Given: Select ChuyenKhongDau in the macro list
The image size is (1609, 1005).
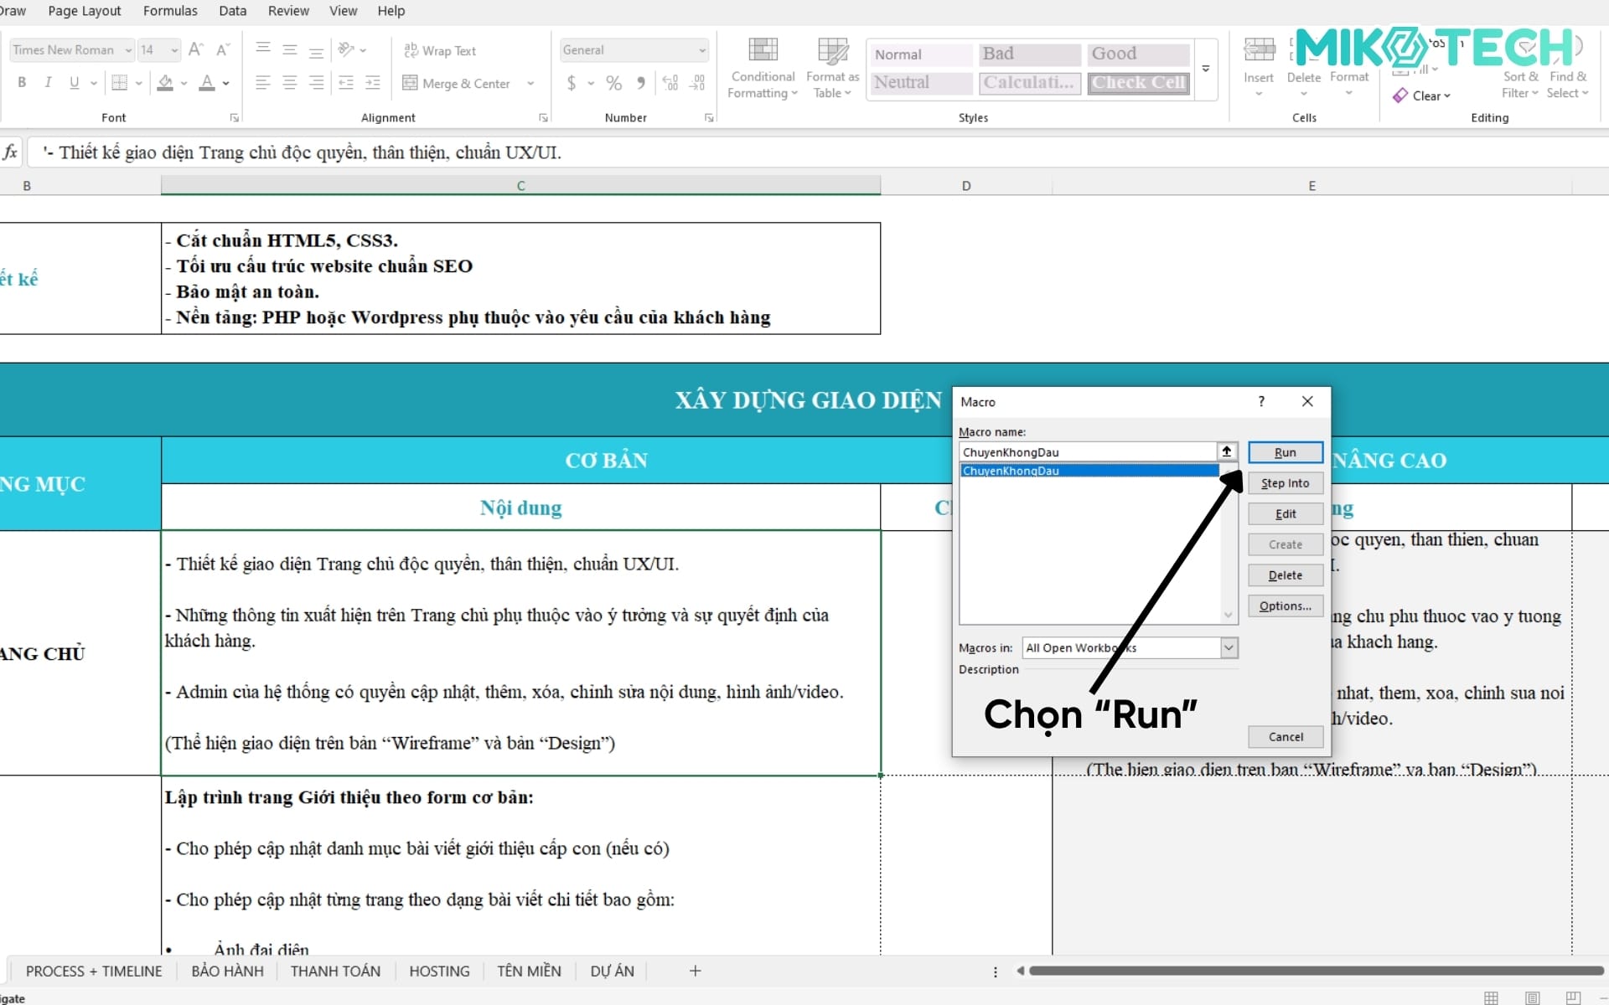Looking at the screenshot, I should (1089, 471).
